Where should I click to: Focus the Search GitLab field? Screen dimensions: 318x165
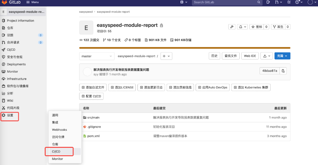[x=227, y=2]
